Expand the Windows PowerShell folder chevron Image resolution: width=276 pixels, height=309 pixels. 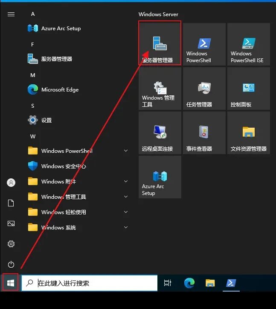(126, 151)
